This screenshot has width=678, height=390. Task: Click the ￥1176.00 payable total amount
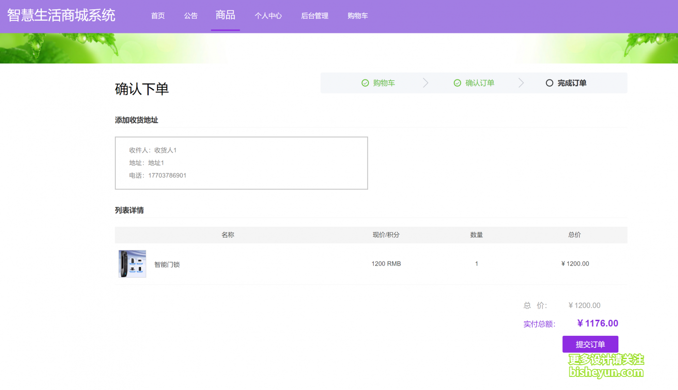(x=597, y=323)
